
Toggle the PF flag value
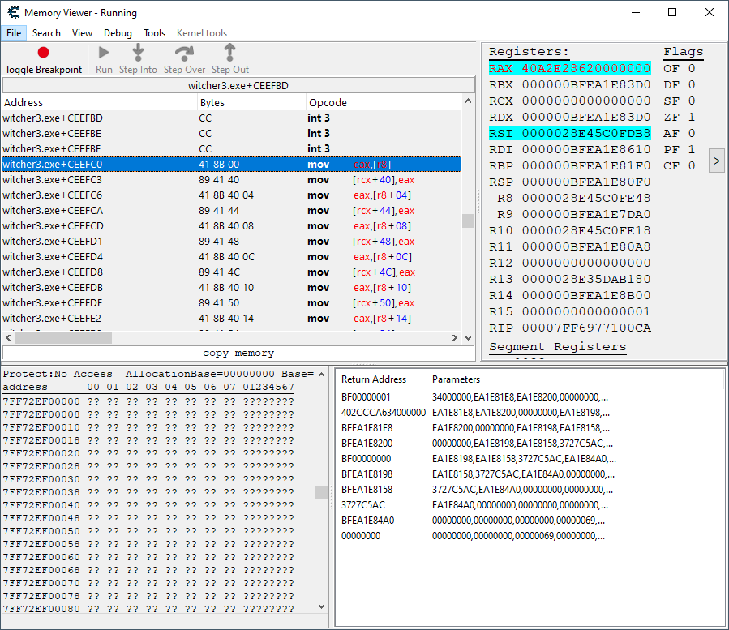(x=691, y=149)
